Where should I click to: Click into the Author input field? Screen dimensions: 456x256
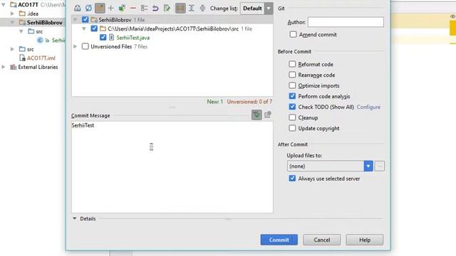[x=346, y=22]
